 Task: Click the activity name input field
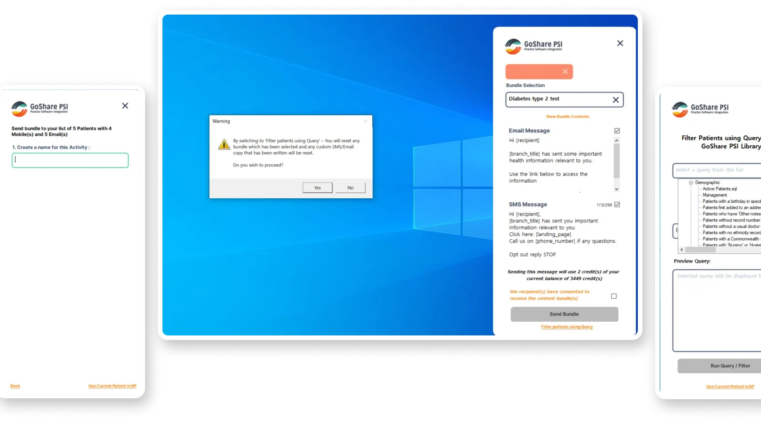point(70,160)
